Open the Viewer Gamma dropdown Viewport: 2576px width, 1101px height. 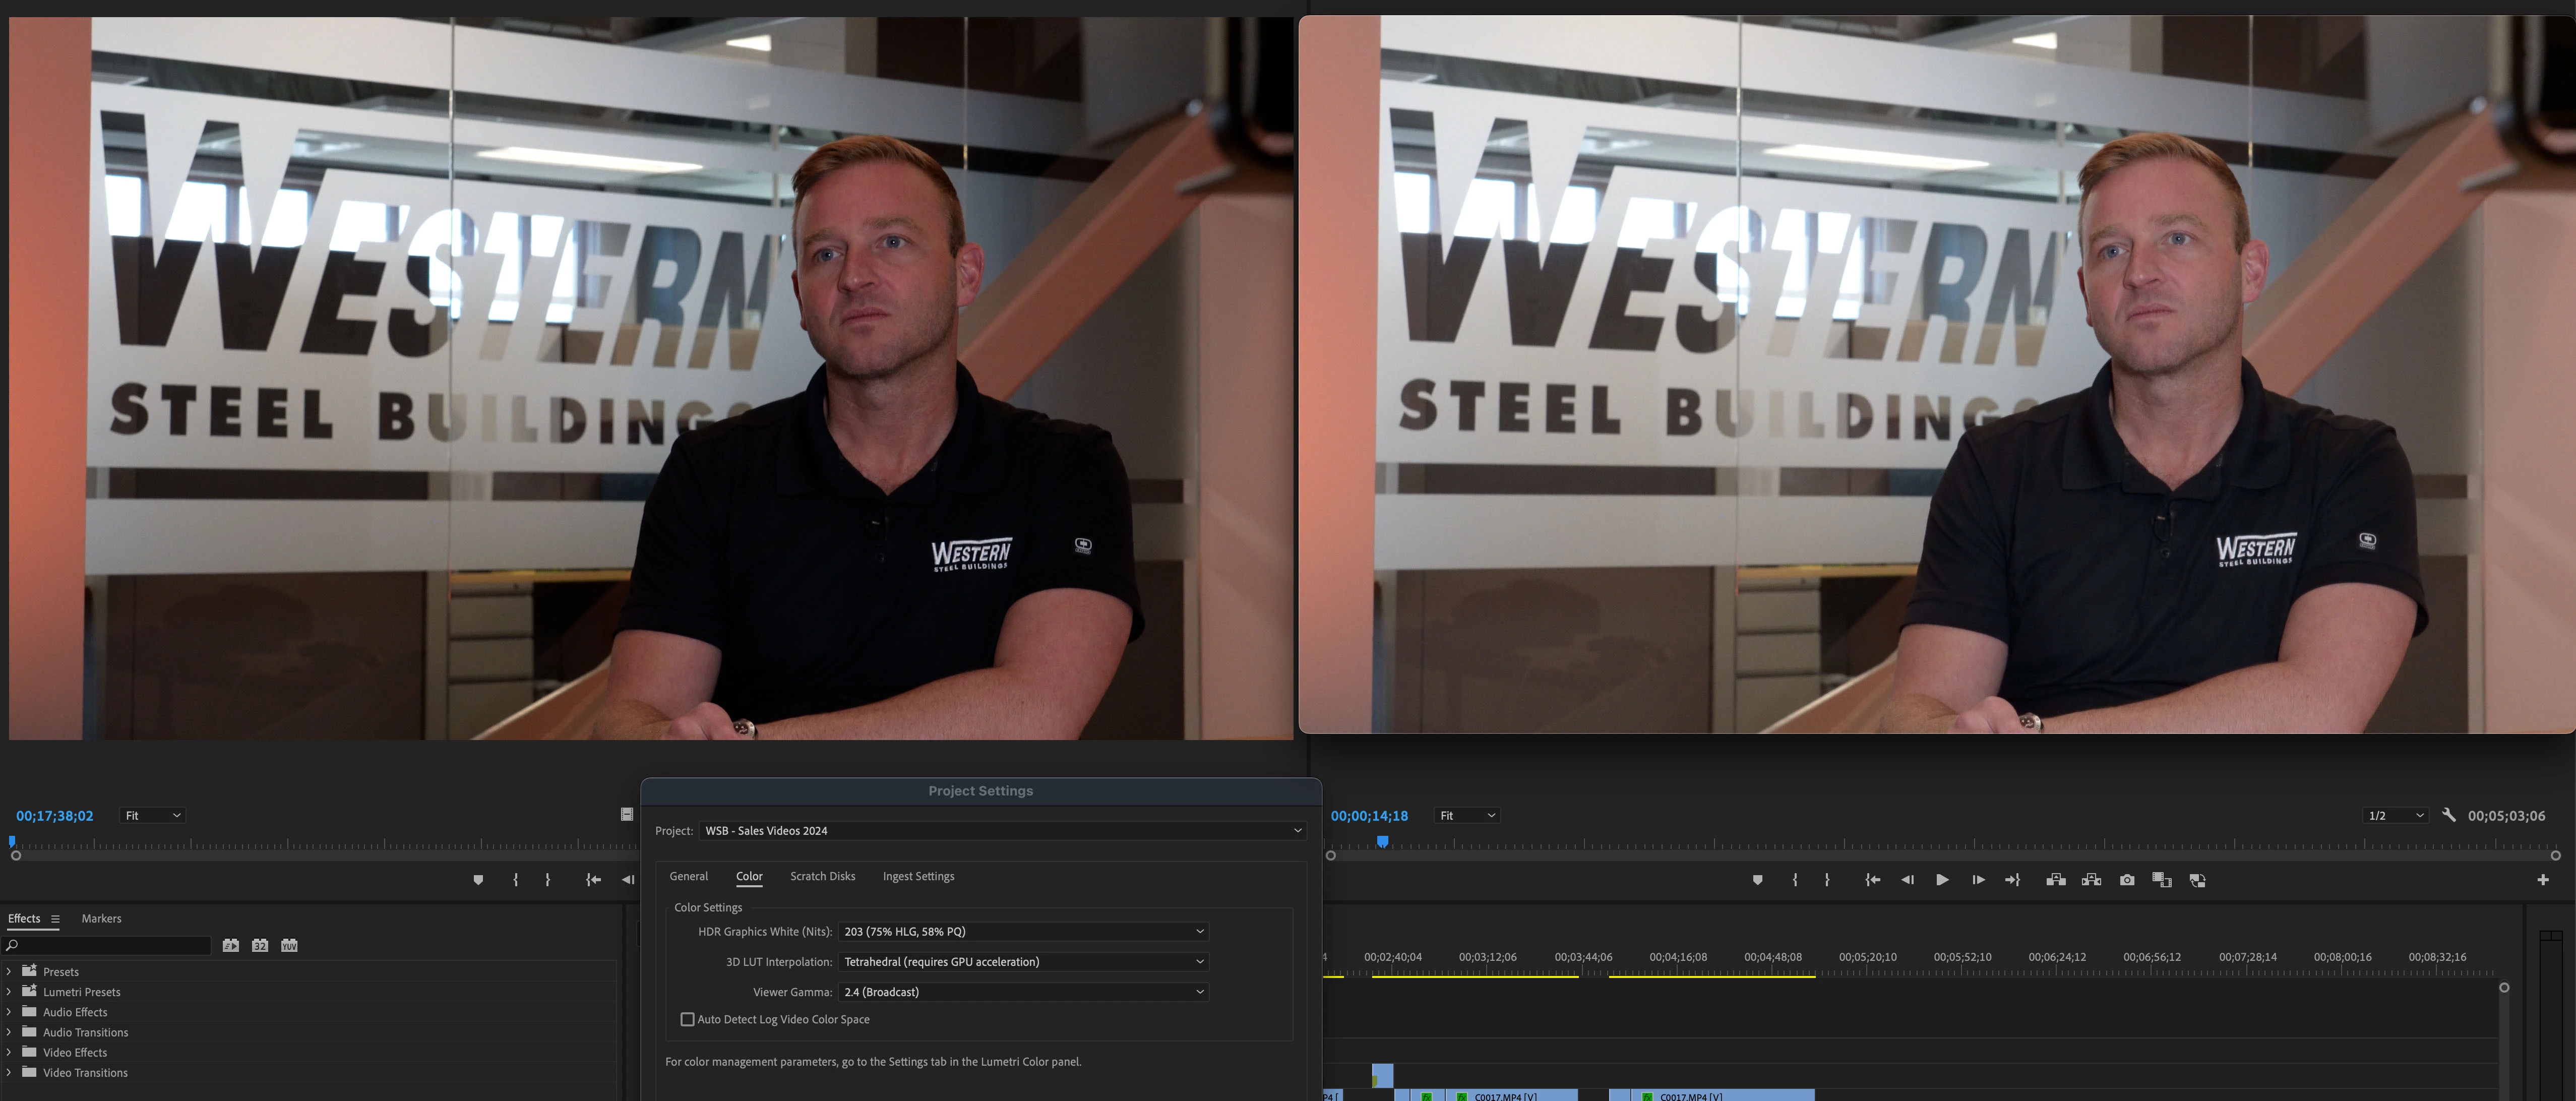point(1023,992)
